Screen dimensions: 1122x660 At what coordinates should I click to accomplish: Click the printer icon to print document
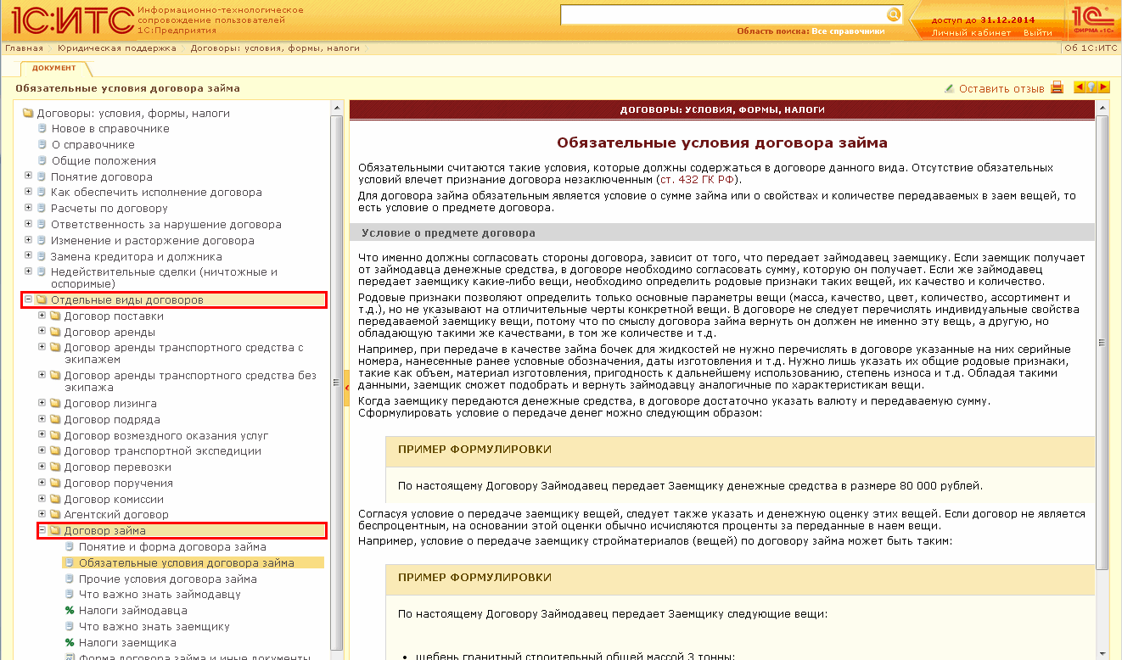1057,87
